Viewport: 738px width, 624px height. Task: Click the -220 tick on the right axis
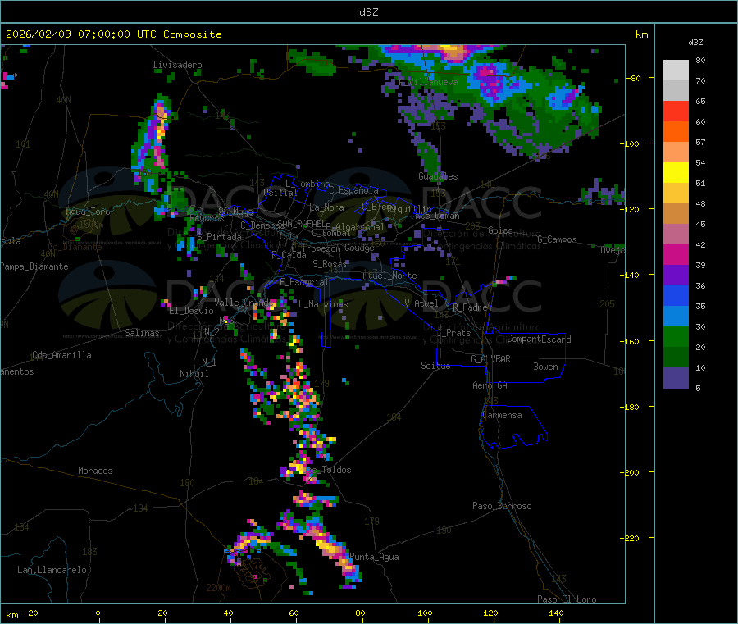pyautogui.click(x=629, y=539)
